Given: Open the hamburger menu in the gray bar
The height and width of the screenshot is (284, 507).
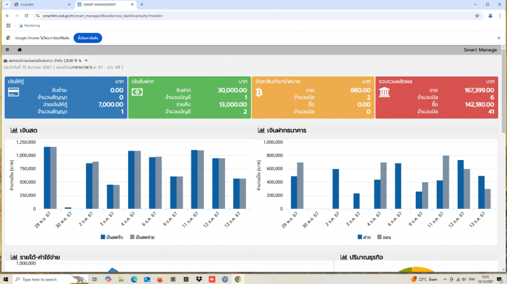Looking at the screenshot, I should point(7,50).
